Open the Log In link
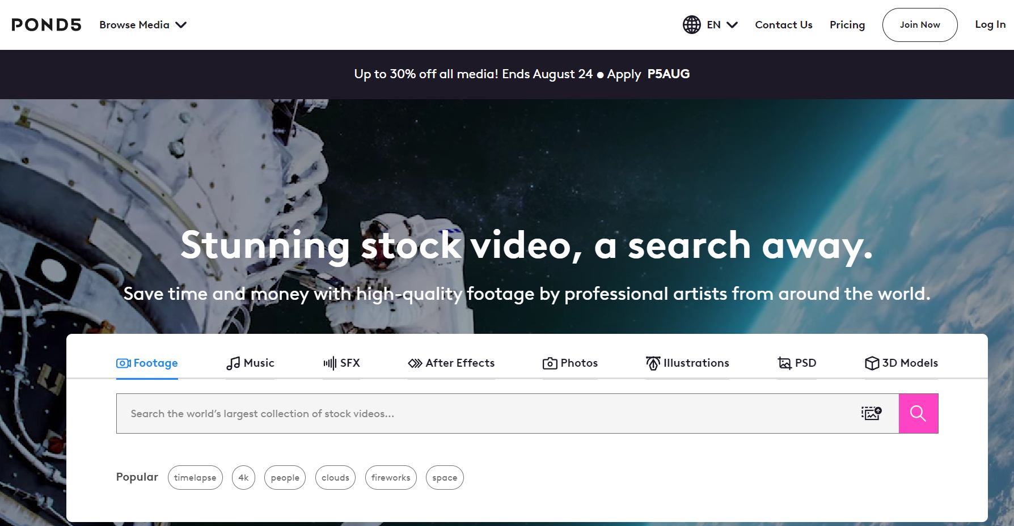Screen dimensions: 1014x526 tap(990, 24)
